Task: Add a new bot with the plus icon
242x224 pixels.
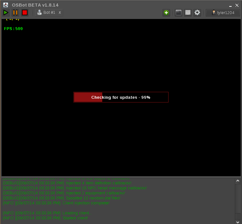Action: click(166, 12)
